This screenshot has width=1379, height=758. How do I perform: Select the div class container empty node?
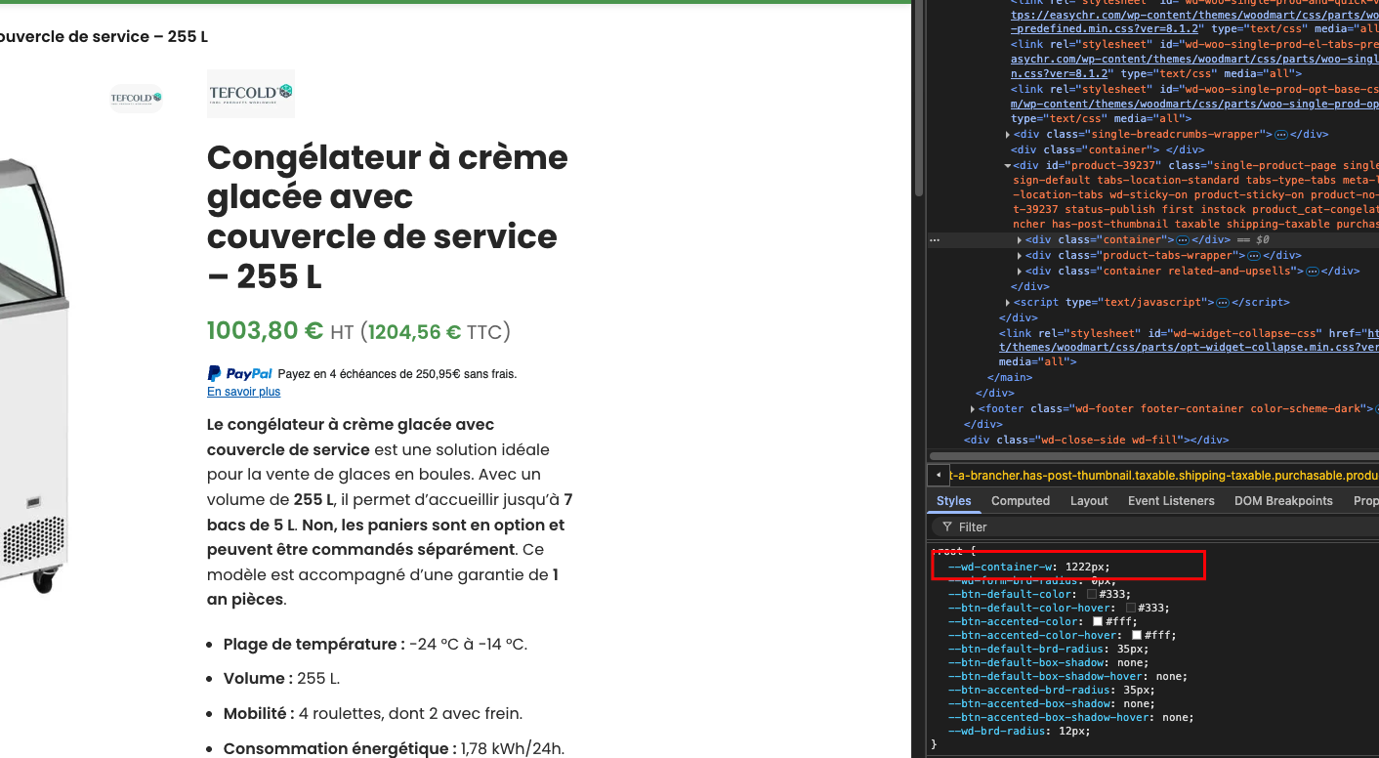point(1107,150)
